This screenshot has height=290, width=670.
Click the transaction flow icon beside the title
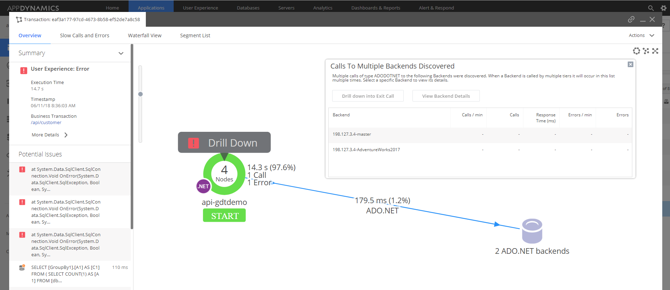tap(19, 20)
